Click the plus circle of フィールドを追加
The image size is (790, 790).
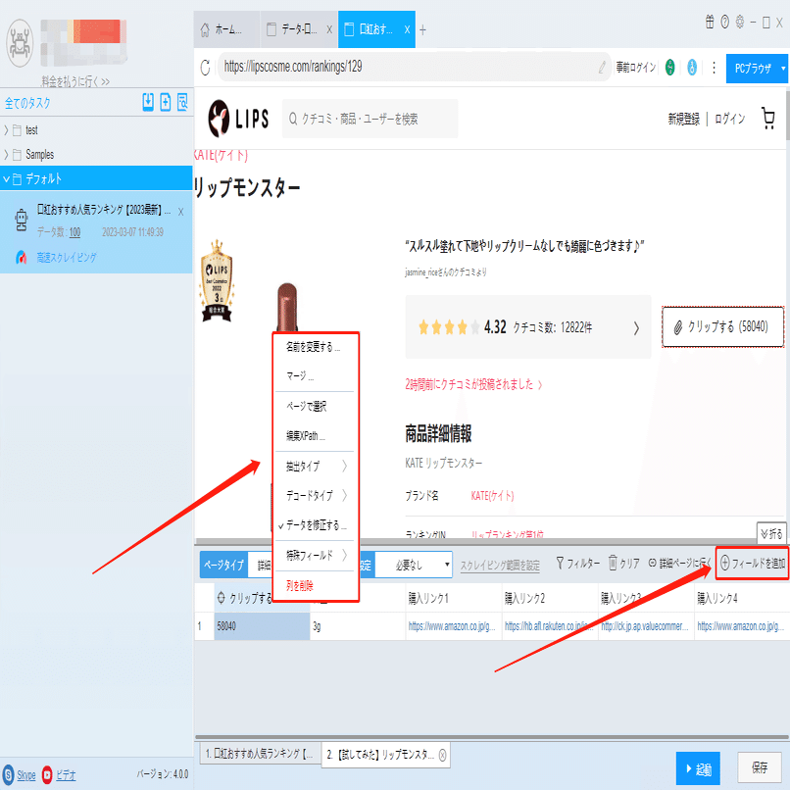725,563
